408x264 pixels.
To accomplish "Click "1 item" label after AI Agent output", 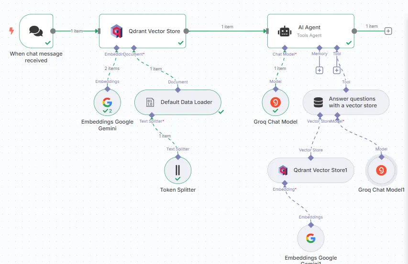I will tap(372, 26).
